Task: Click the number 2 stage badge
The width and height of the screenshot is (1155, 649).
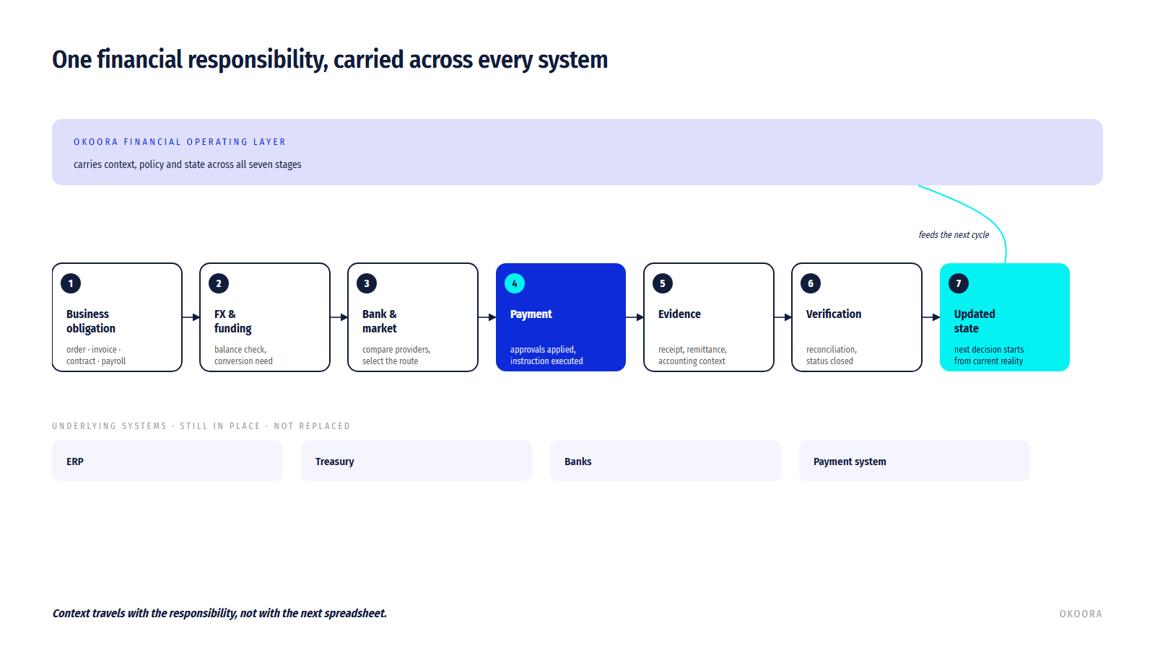Action: tap(219, 283)
